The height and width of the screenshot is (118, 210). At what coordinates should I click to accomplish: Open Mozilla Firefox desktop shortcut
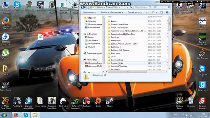[x=6, y=23]
